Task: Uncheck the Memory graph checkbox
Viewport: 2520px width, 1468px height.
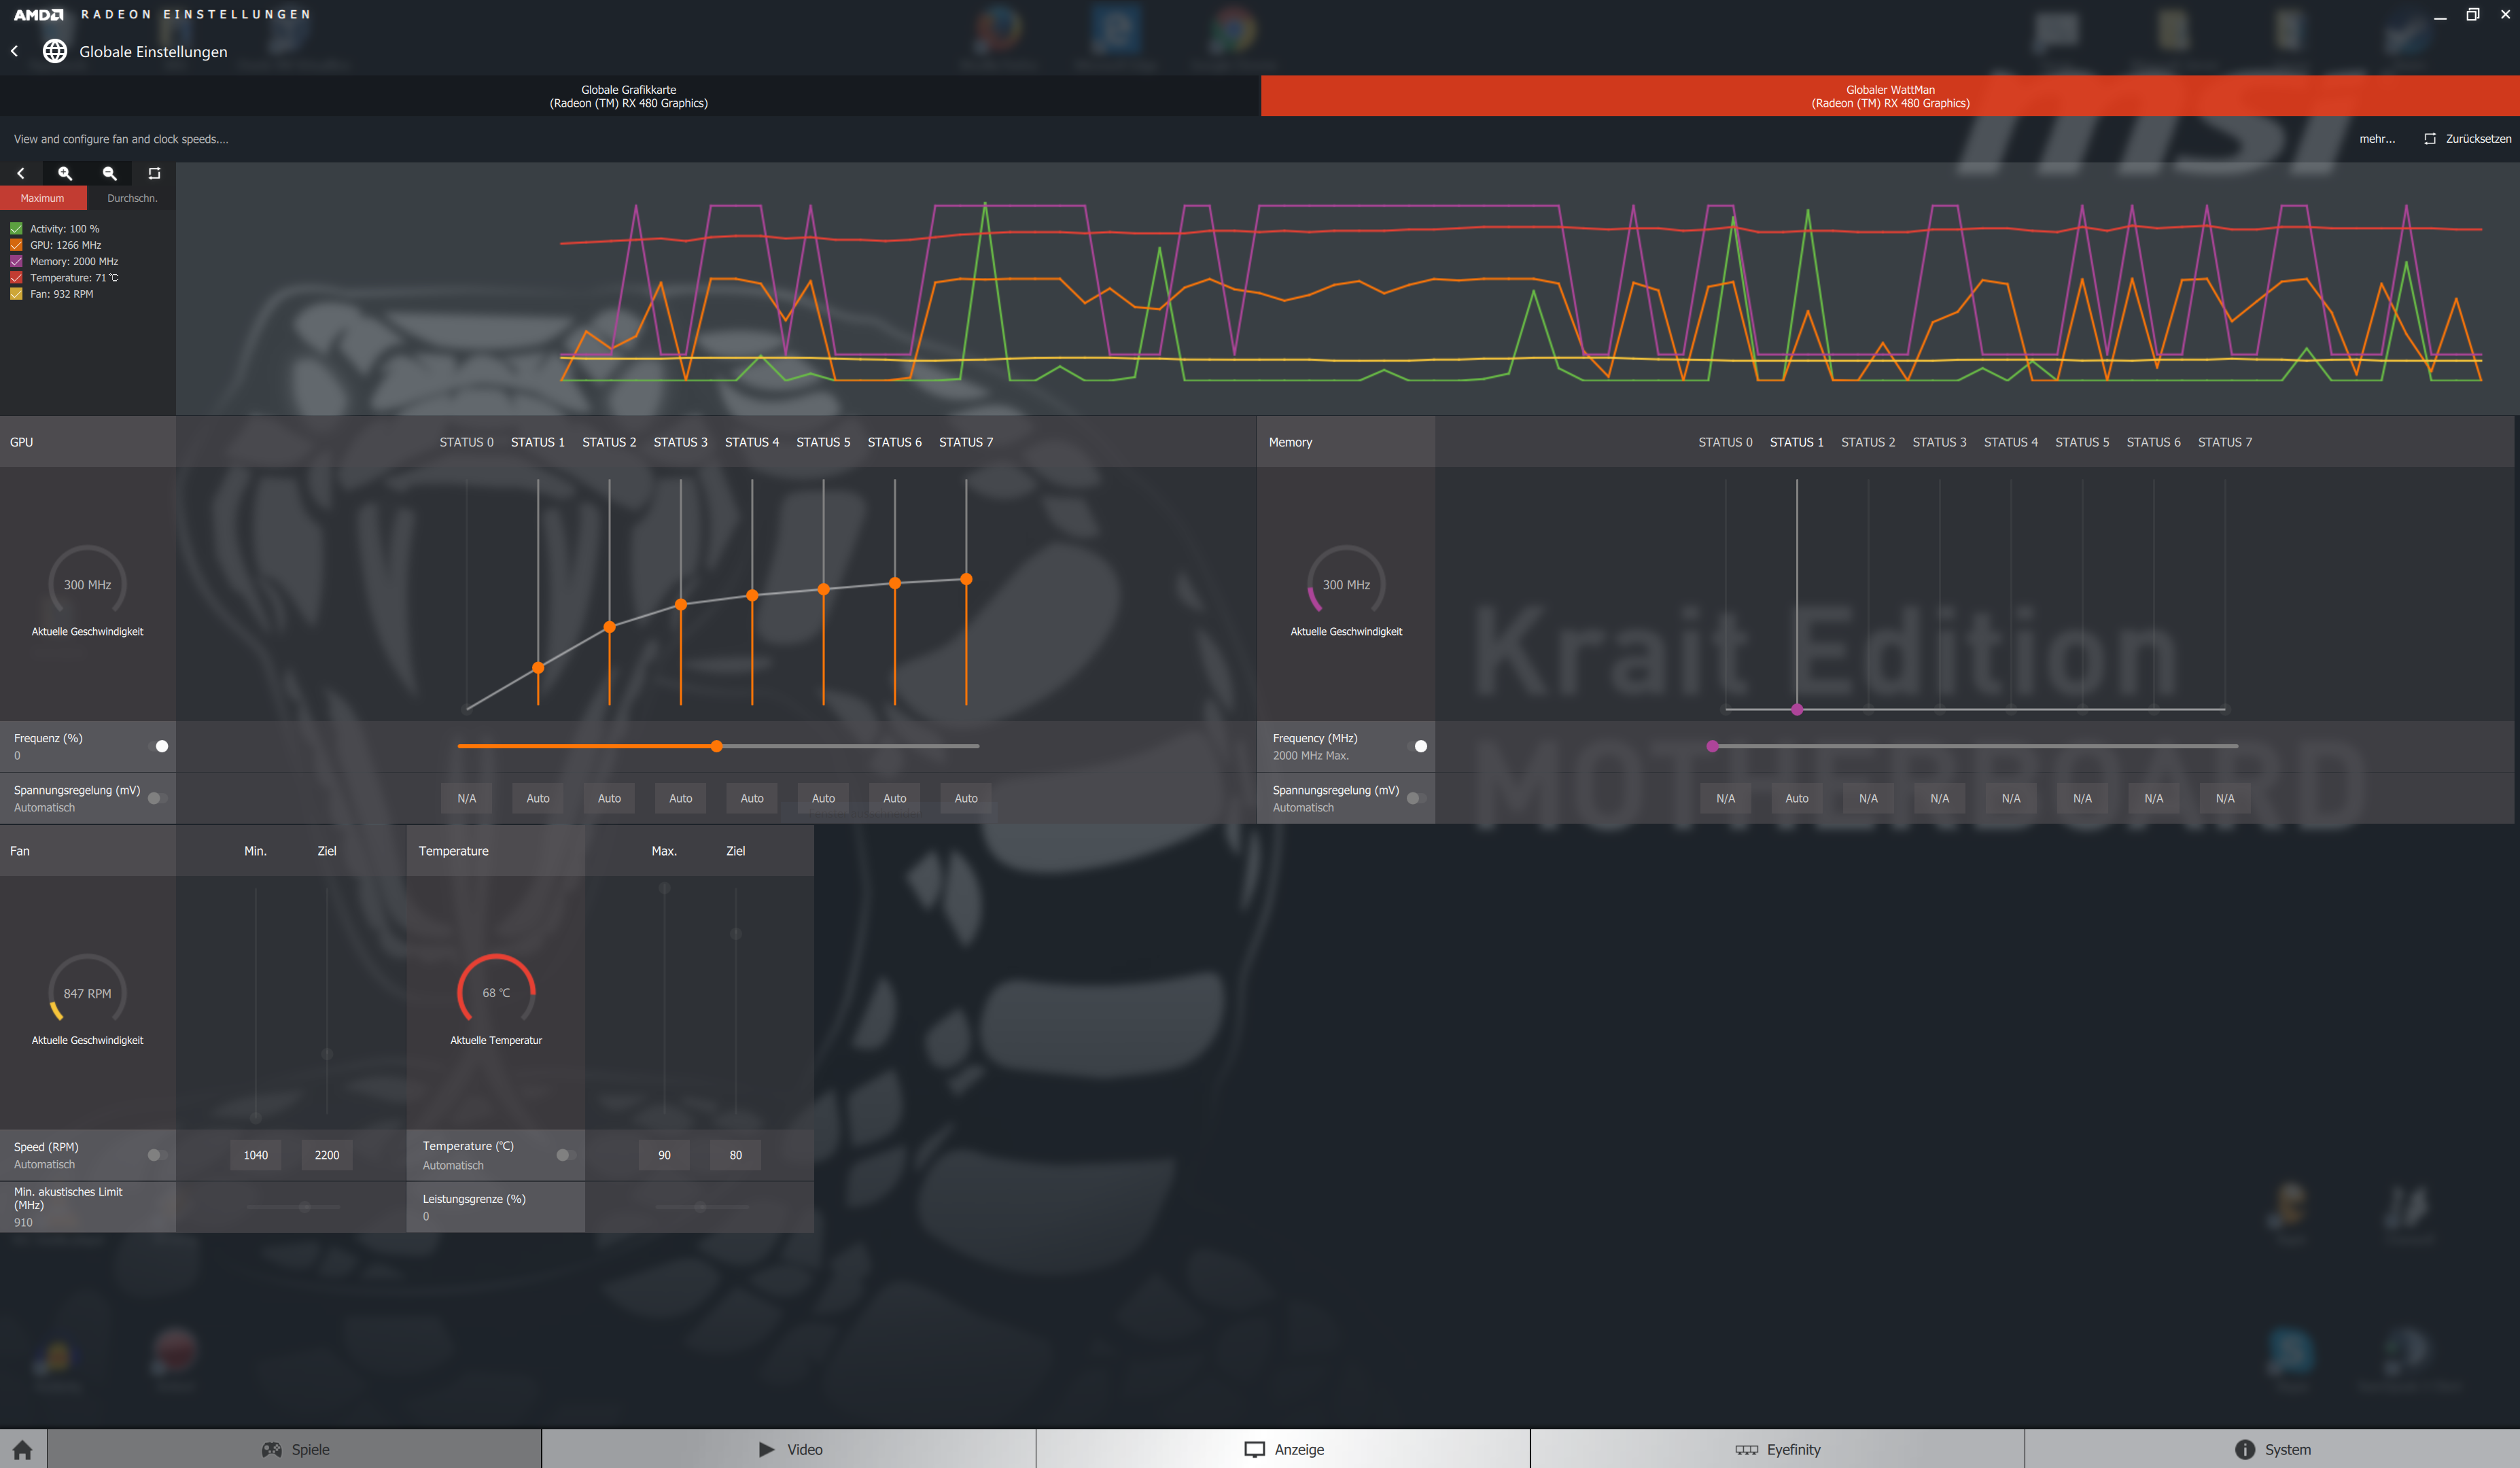Action: pyautogui.click(x=16, y=261)
